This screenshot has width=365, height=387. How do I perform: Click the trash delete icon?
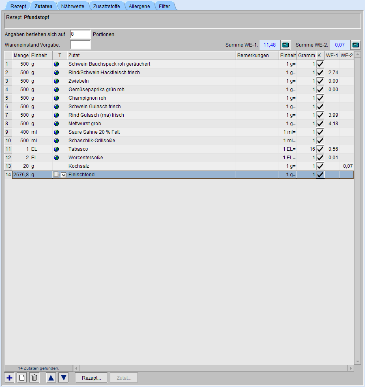[x=34, y=378]
